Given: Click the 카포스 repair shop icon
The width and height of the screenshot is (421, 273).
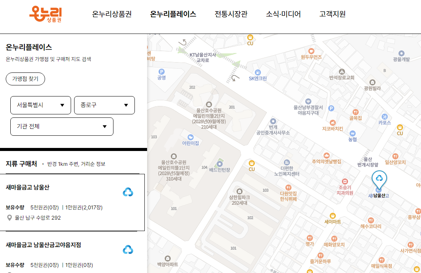Looking at the screenshot, I should coord(384,117).
